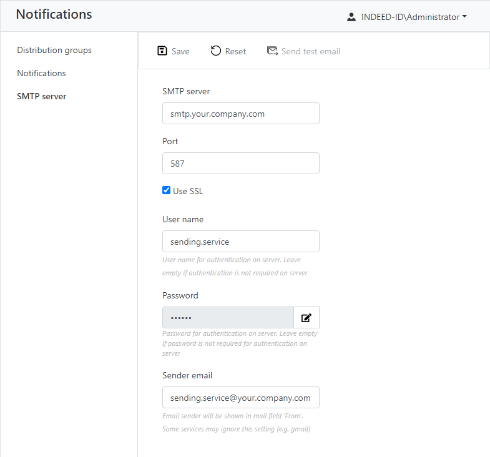Screen dimensions: 490x457
Task: Click the User name input field
Action: pyautogui.click(x=241, y=242)
